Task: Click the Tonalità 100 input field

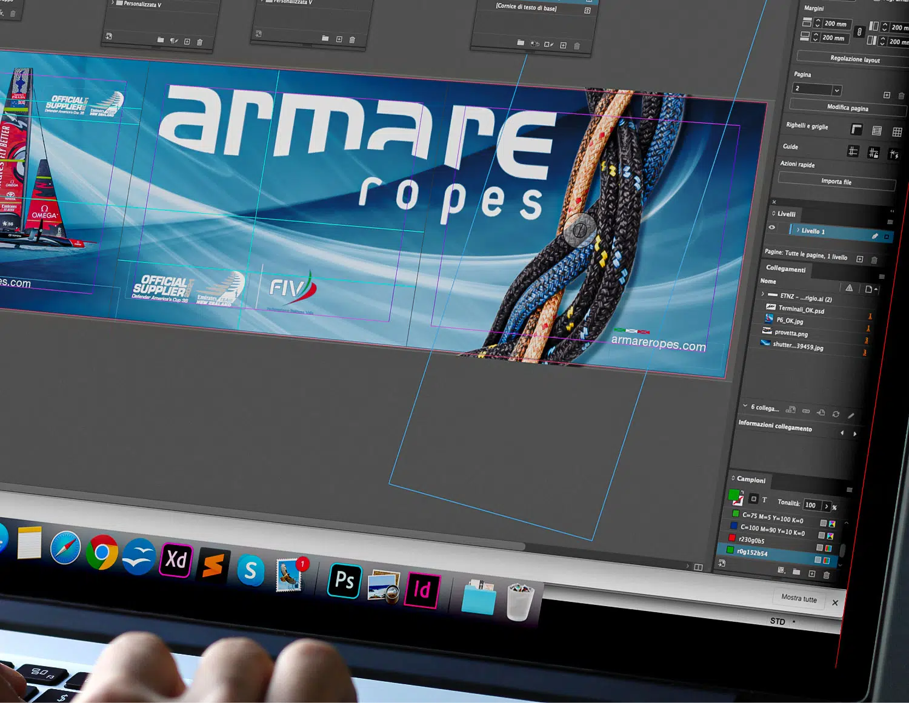Action: (x=811, y=504)
